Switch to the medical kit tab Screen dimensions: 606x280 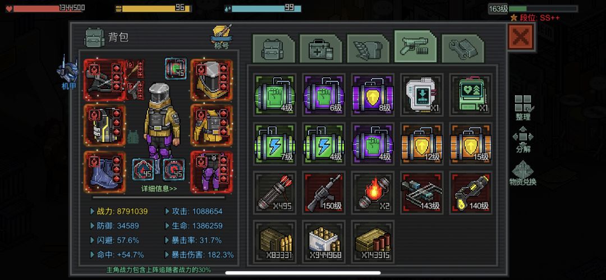pyautogui.click(x=321, y=48)
